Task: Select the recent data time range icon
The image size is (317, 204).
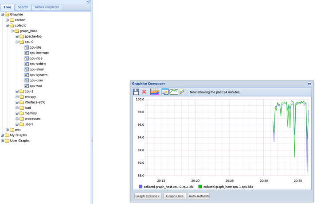Action: [x=174, y=92]
